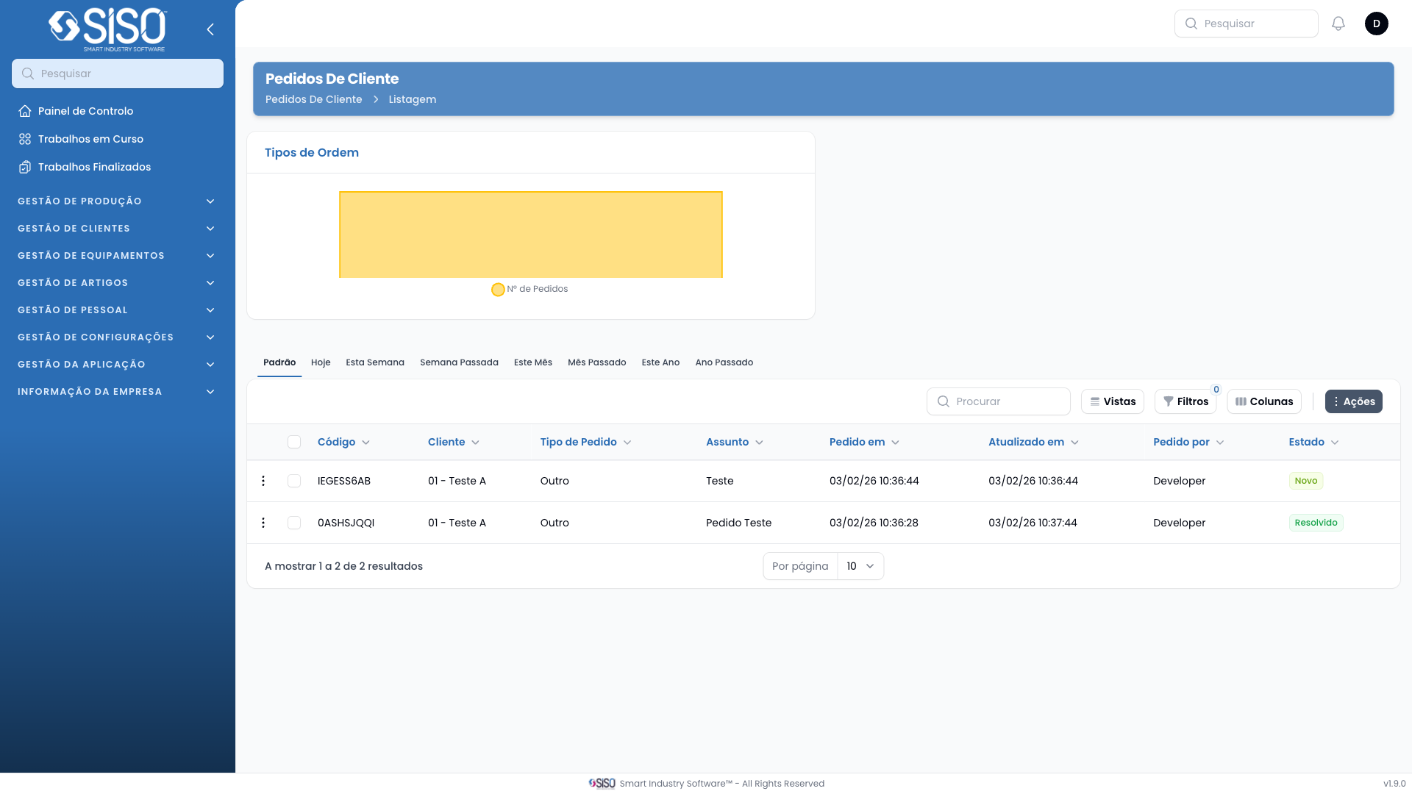
Task: Open the user avatar D menu
Action: (1376, 24)
